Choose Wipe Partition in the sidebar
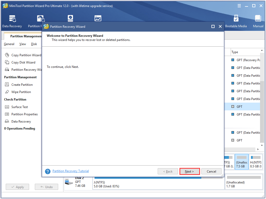 18,92
